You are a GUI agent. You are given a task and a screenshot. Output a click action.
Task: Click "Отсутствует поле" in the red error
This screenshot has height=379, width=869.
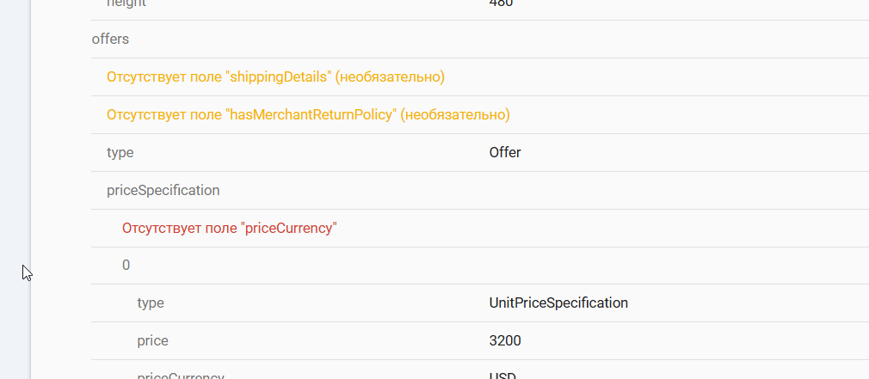tap(180, 229)
